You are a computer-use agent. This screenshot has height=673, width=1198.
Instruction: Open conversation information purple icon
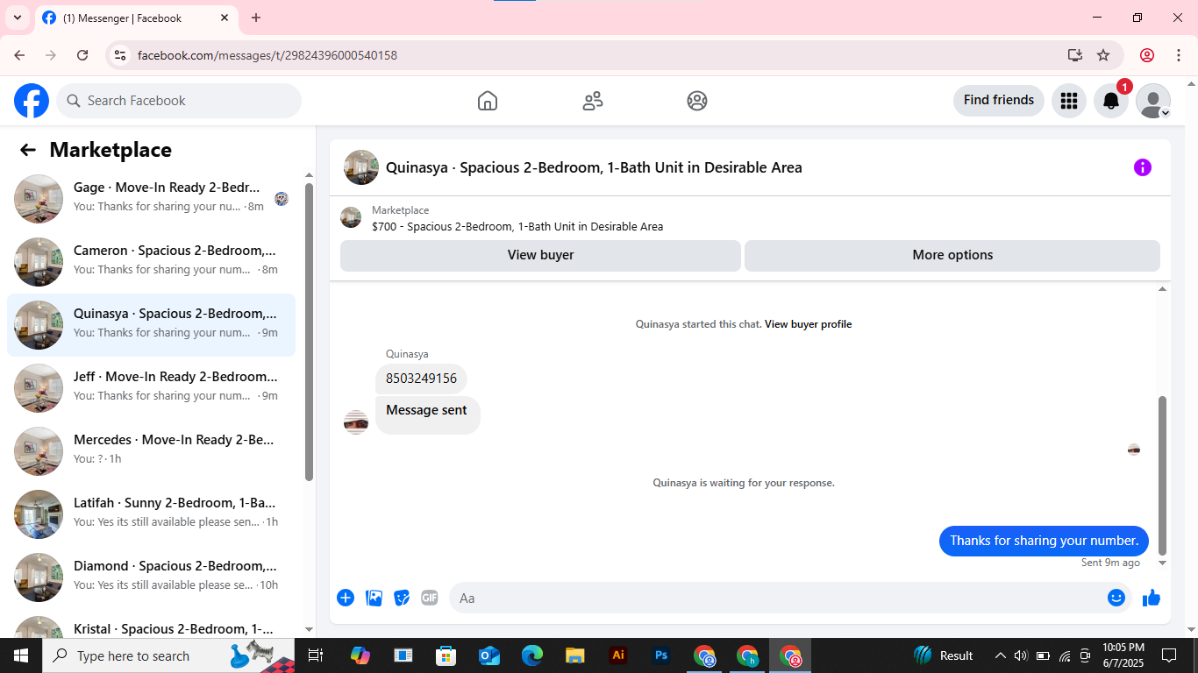pyautogui.click(x=1142, y=167)
